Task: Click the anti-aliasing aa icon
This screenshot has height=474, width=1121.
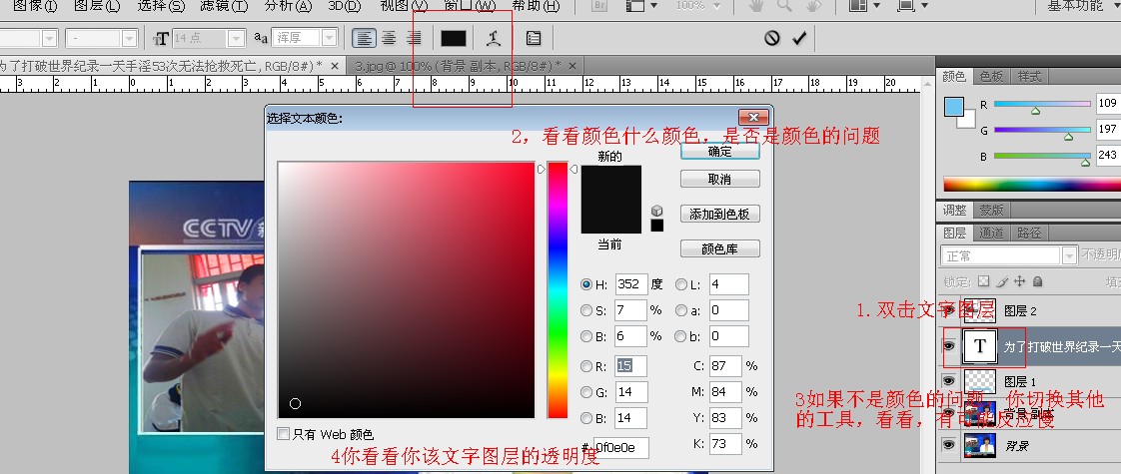Action: click(x=261, y=38)
